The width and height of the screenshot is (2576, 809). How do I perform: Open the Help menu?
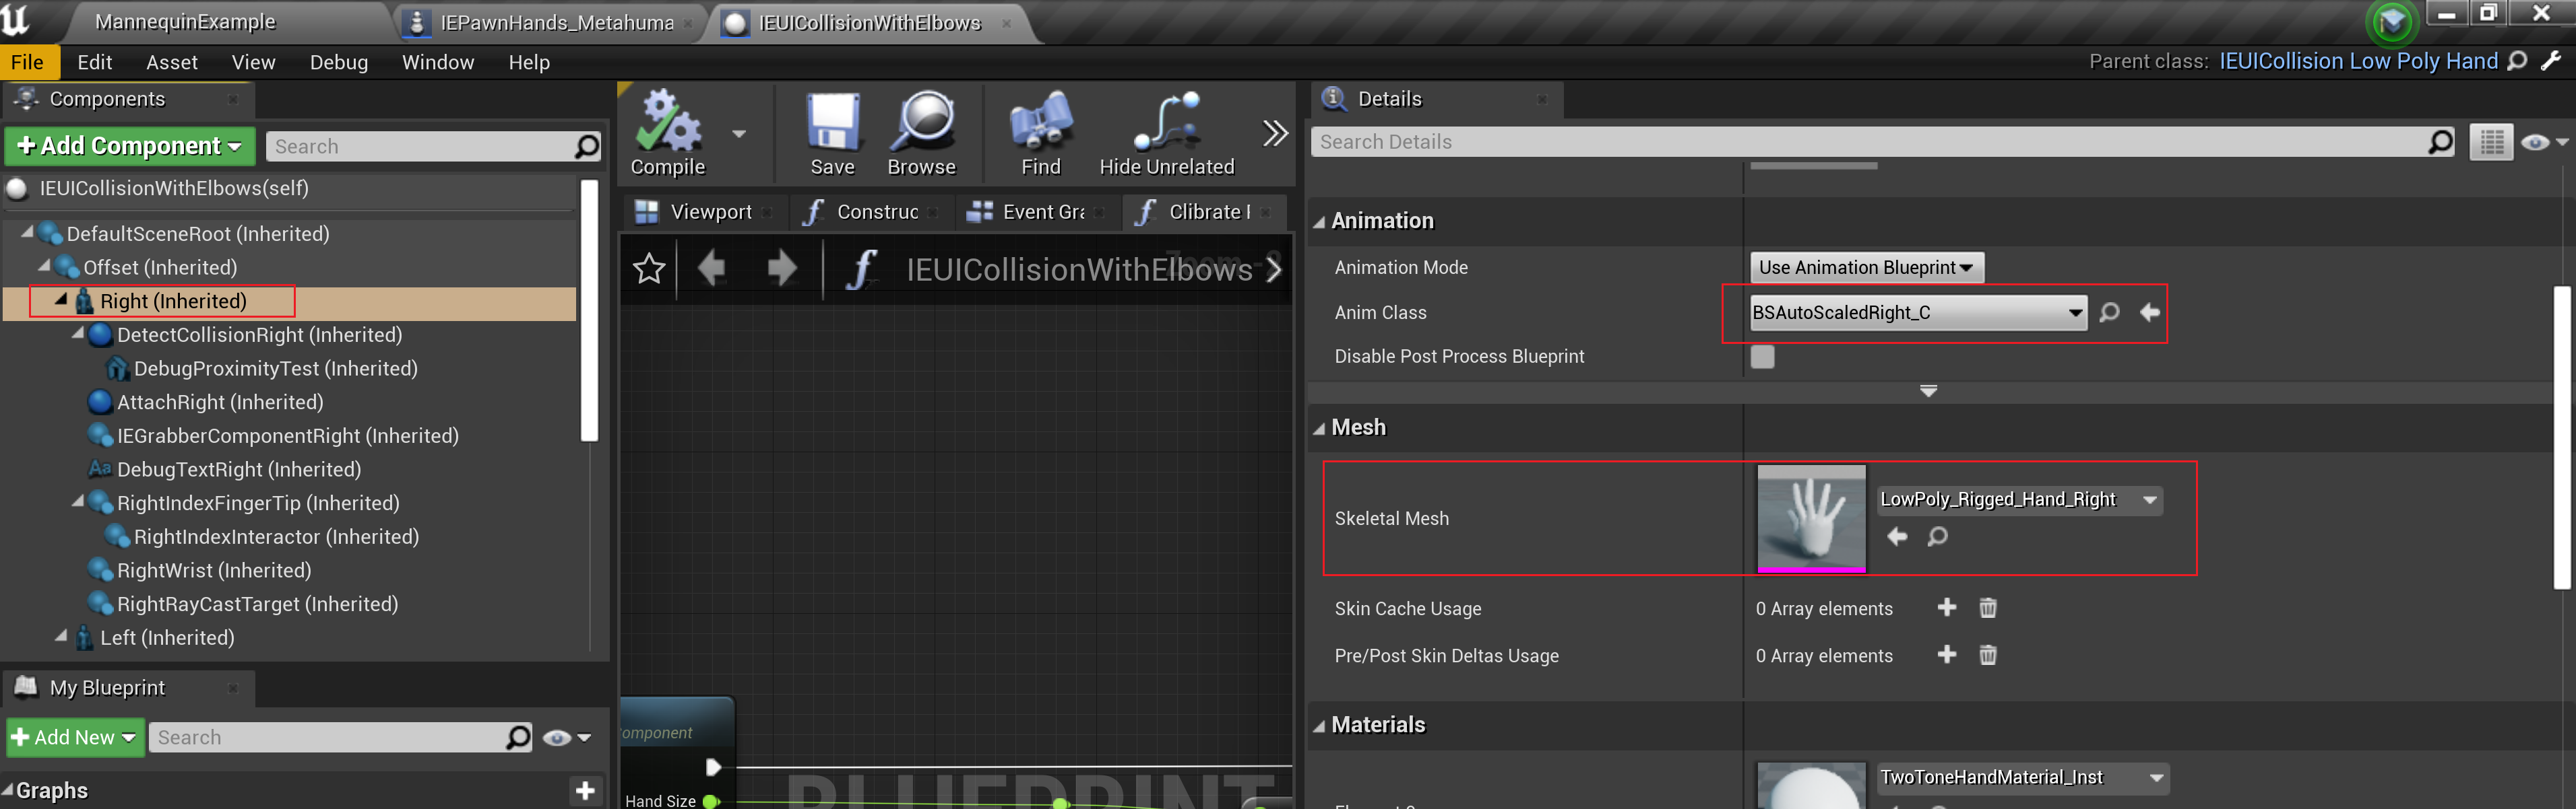tap(529, 62)
